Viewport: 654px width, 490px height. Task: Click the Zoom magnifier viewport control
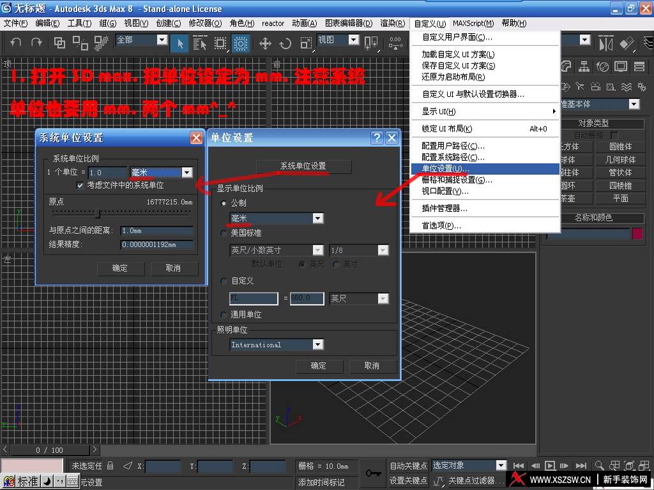click(x=599, y=465)
